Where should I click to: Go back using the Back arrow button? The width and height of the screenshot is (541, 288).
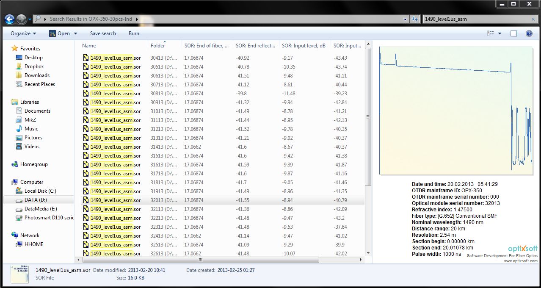tap(10, 19)
